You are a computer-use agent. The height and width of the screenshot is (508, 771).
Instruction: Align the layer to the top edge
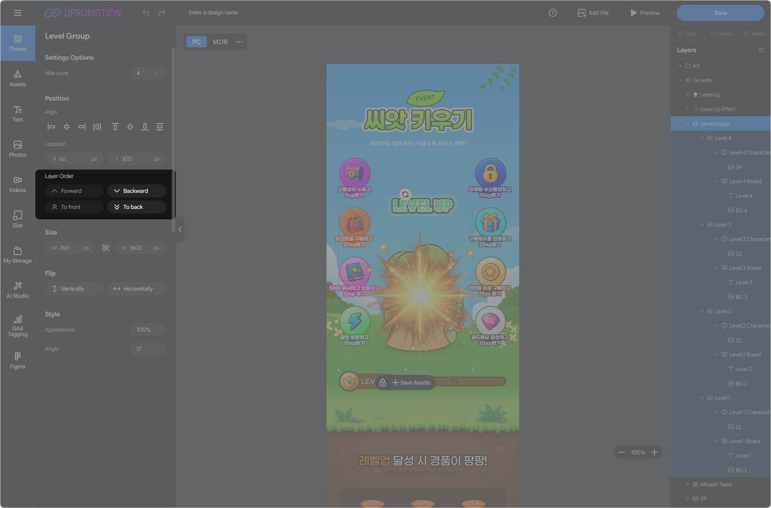(115, 127)
